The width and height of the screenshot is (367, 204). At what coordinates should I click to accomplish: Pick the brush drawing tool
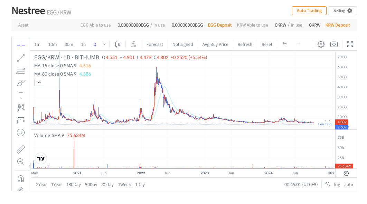coord(21,83)
